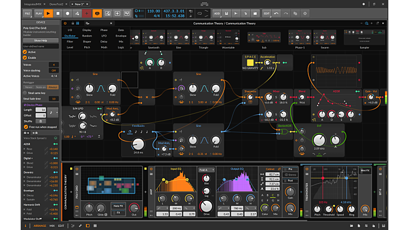Click the transport Record button
Screen dimensions: 409x230
pyautogui.click(x=67, y=14)
